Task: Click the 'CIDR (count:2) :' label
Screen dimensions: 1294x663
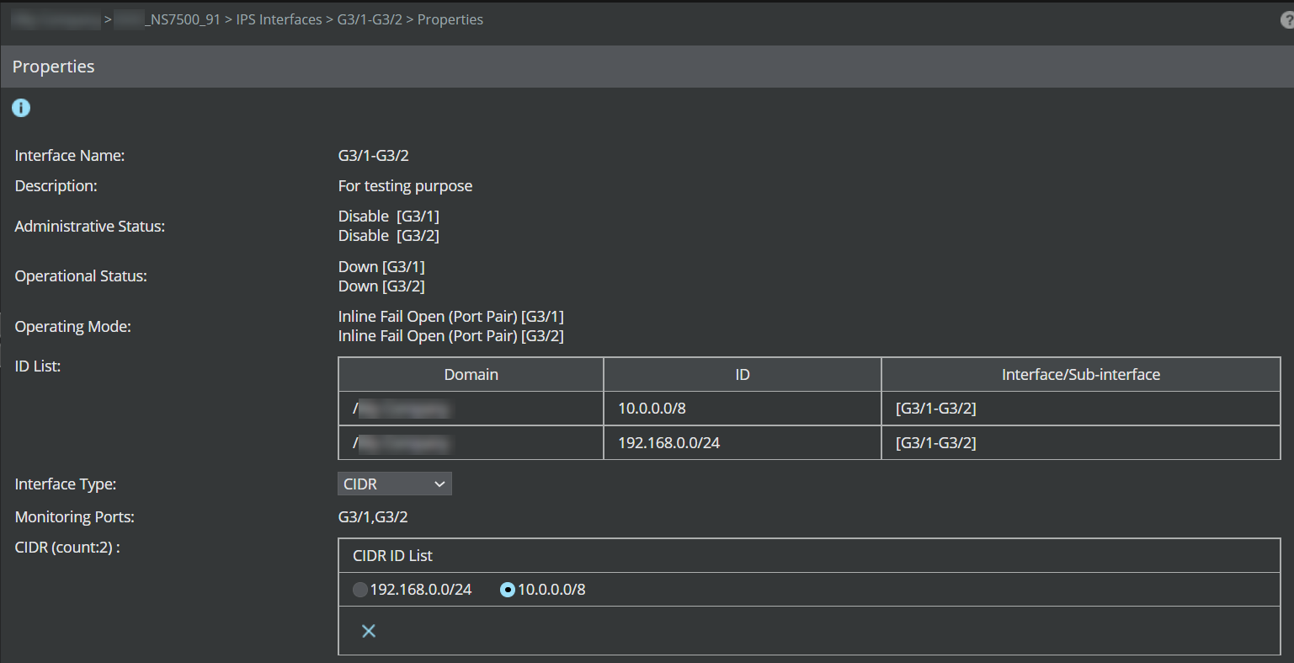Action: pyautogui.click(x=67, y=548)
